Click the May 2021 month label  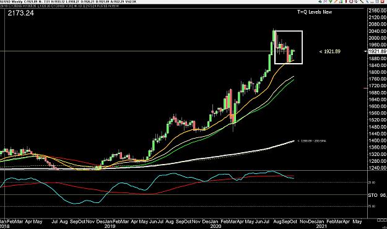(357, 222)
